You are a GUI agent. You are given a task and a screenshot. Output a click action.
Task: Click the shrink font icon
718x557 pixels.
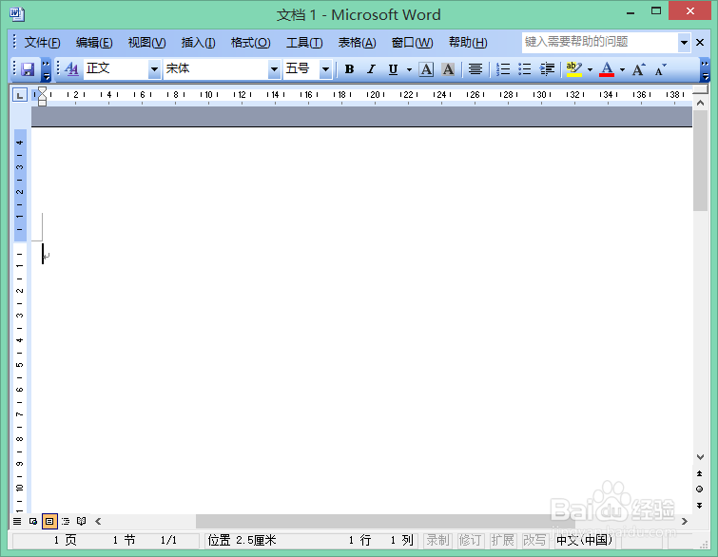tap(660, 69)
